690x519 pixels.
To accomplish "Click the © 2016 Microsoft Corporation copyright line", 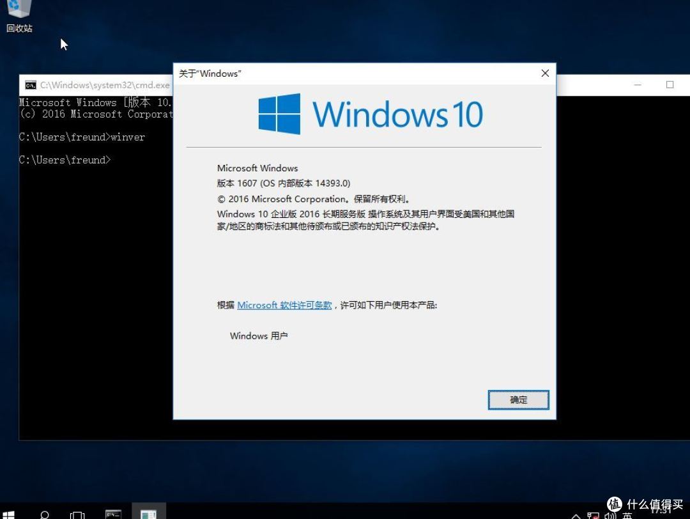I will click(x=314, y=199).
